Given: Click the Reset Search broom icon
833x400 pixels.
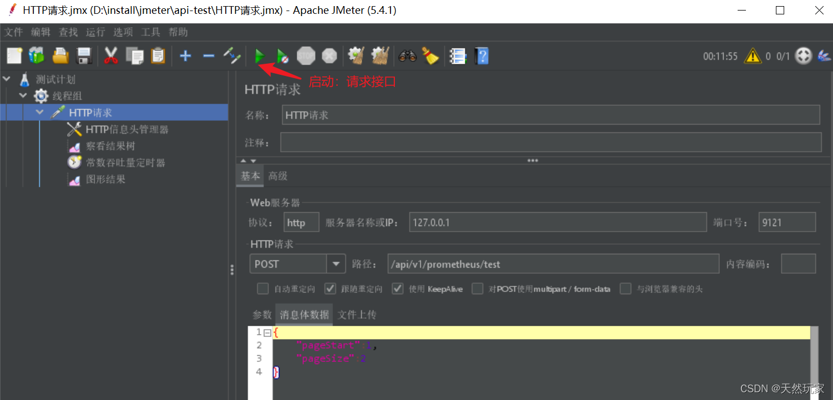Looking at the screenshot, I should (x=430, y=55).
